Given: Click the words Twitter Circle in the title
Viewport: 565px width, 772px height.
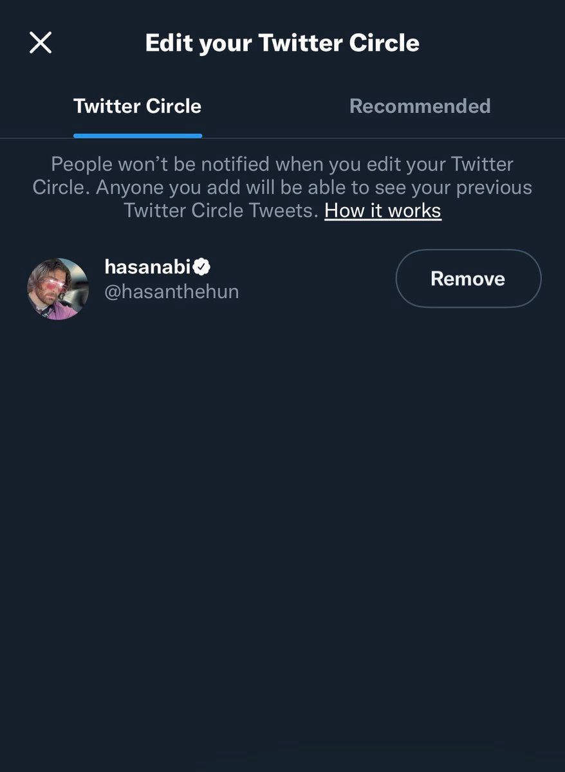Looking at the screenshot, I should point(338,43).
